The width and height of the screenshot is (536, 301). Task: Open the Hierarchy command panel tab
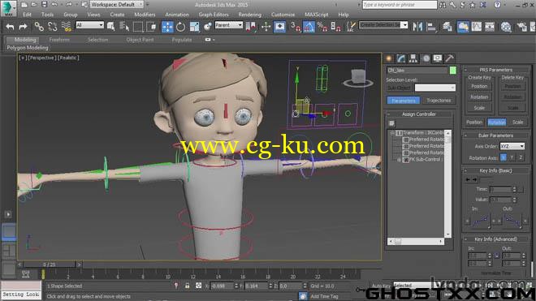pos(413,58)
